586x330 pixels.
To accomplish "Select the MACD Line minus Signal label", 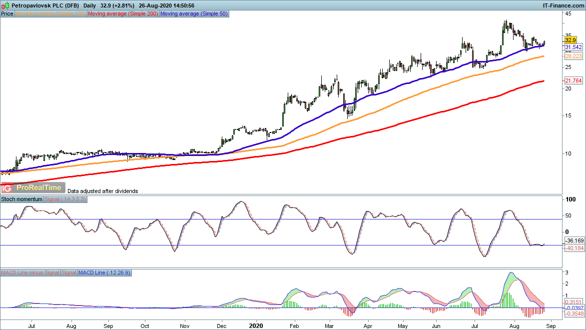I will pos(30,272).
